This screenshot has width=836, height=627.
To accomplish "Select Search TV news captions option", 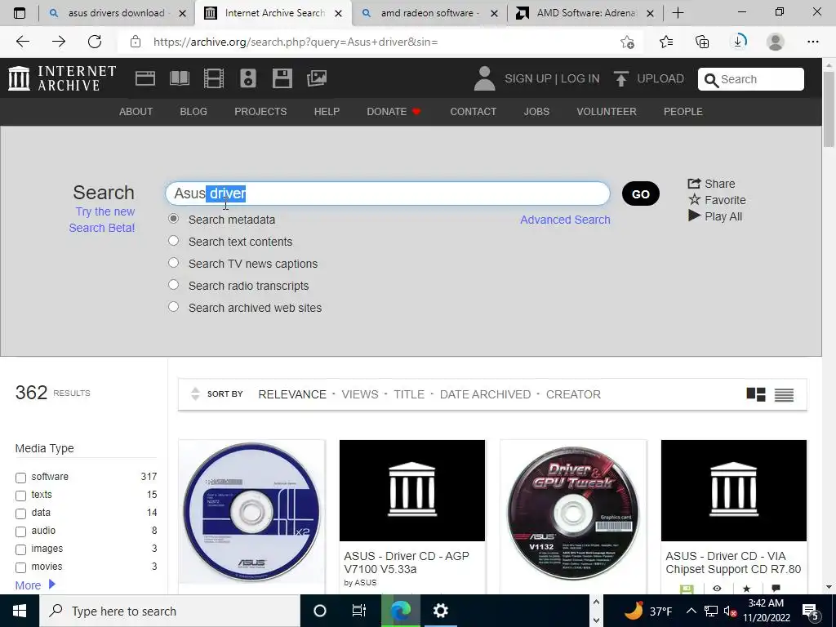I will point(173,262).
